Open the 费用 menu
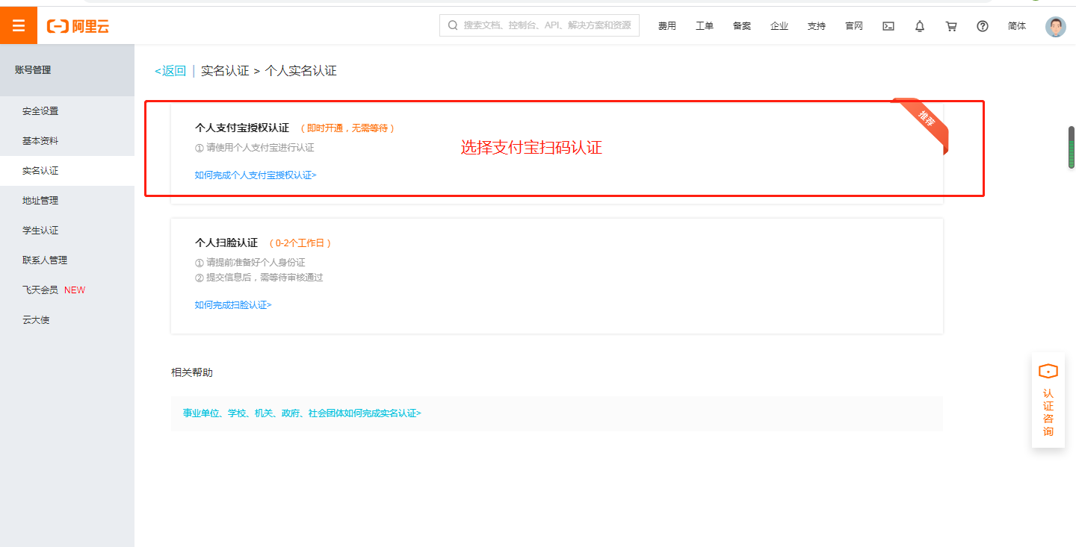Screen dimensions: 1076x547 coord(667,26)
